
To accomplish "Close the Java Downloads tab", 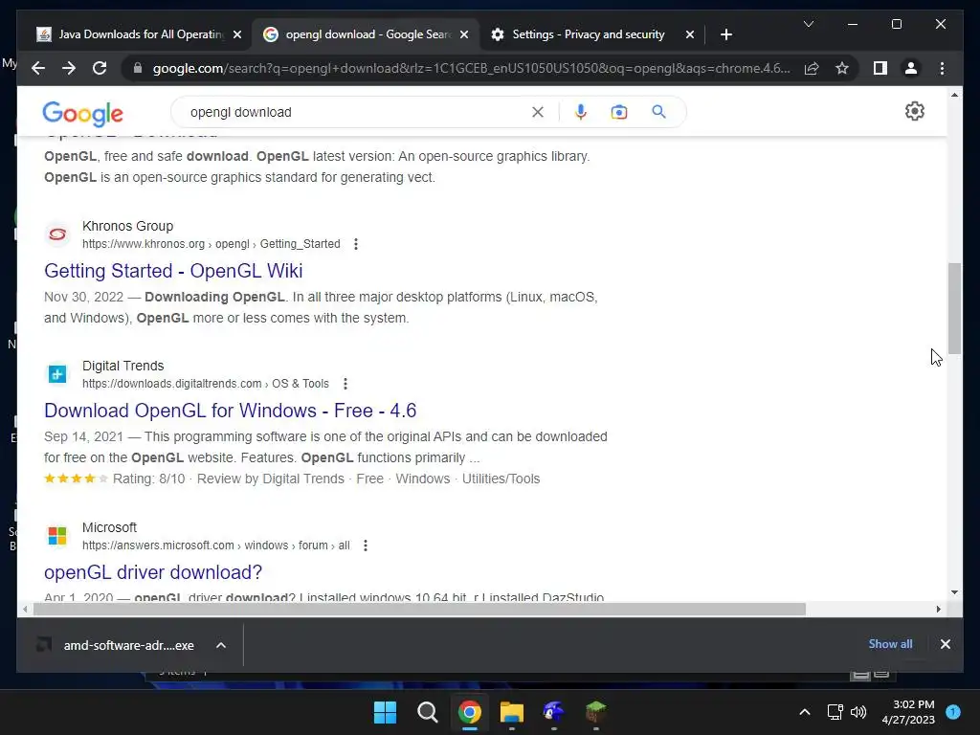I will tap(237, 34).
